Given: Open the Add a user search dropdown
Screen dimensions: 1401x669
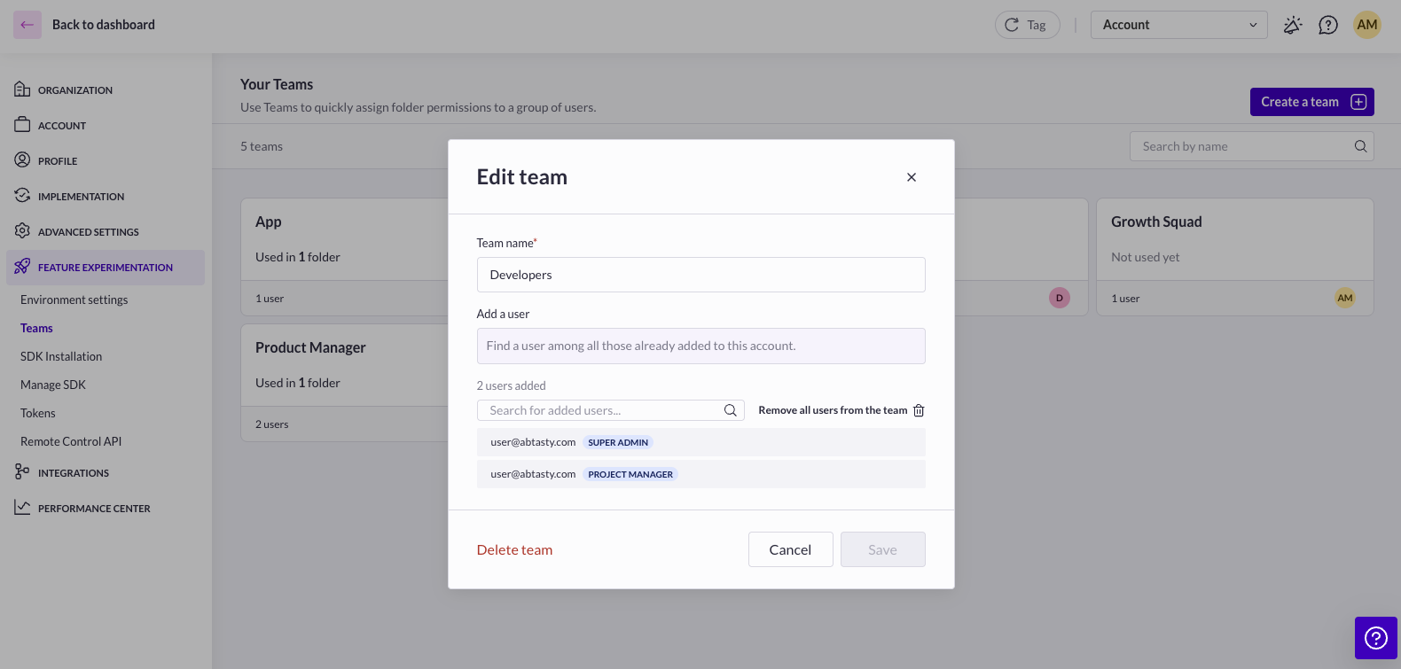Looking at the screenshot, I should [700, 346].
